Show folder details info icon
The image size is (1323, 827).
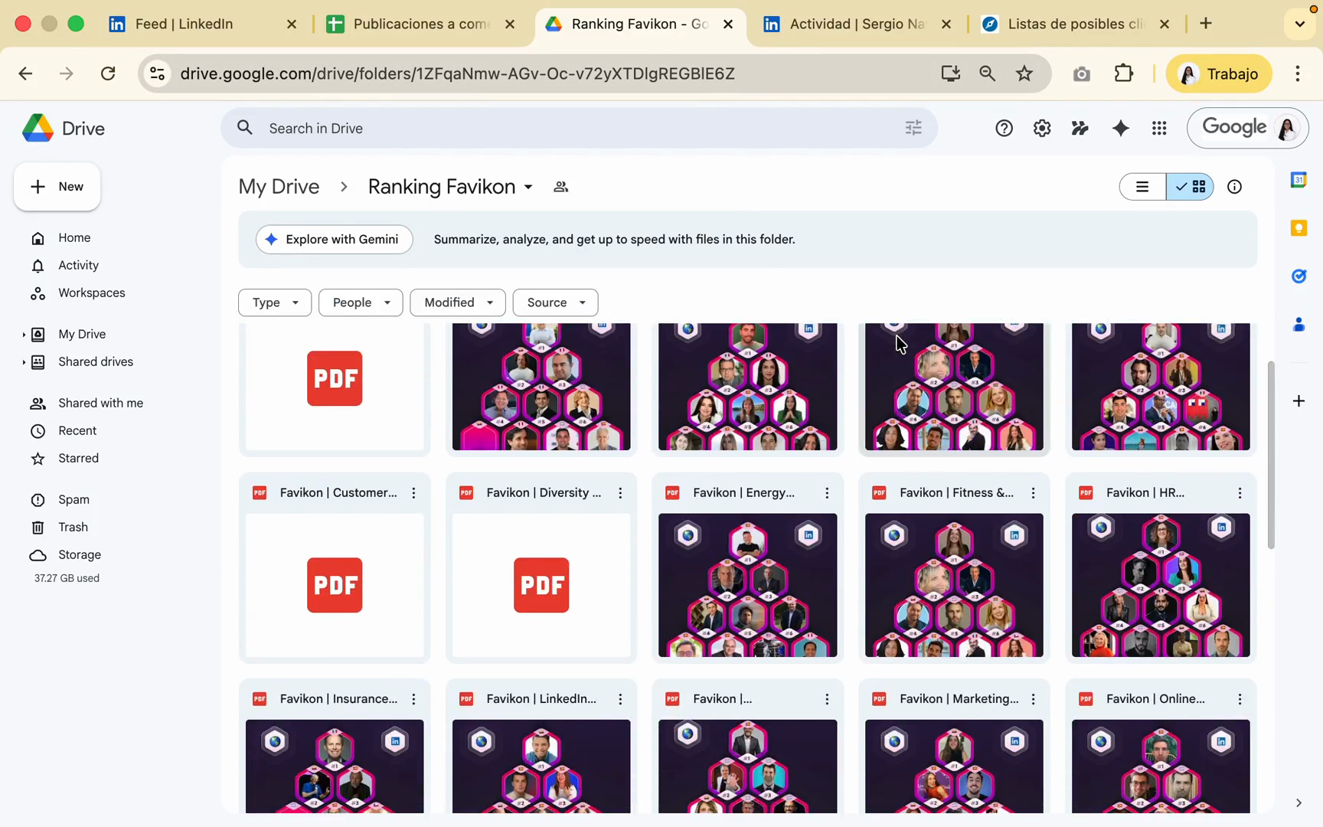pyautogui.click(x=1234, y=187)
